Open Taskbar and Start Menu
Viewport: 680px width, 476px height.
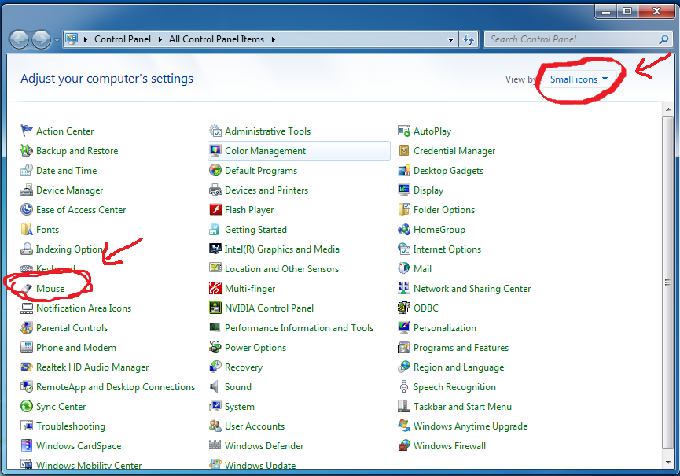coord(462,407)
